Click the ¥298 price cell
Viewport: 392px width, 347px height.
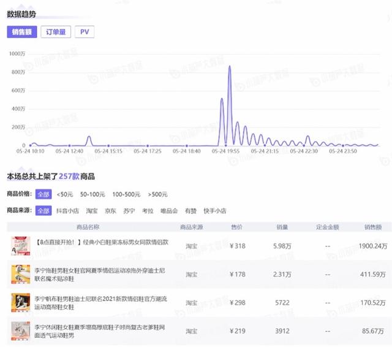[238, 303]
